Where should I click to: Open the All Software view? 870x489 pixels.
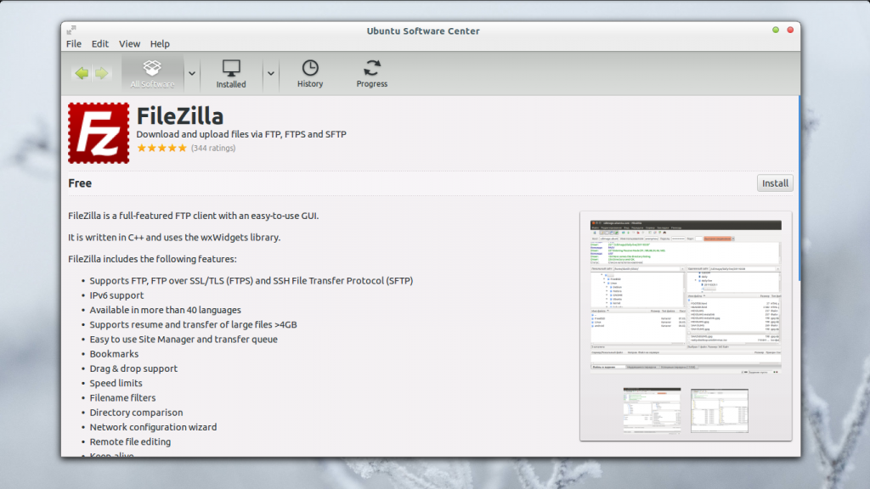click(x=152, y=74)
